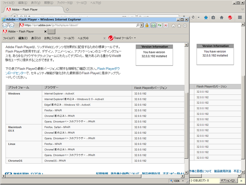Image resolution: width=246 pixels, height=185 pixels.
Task: Select Firefox, Safari - NPAPI cell
Action: (87, 127)
